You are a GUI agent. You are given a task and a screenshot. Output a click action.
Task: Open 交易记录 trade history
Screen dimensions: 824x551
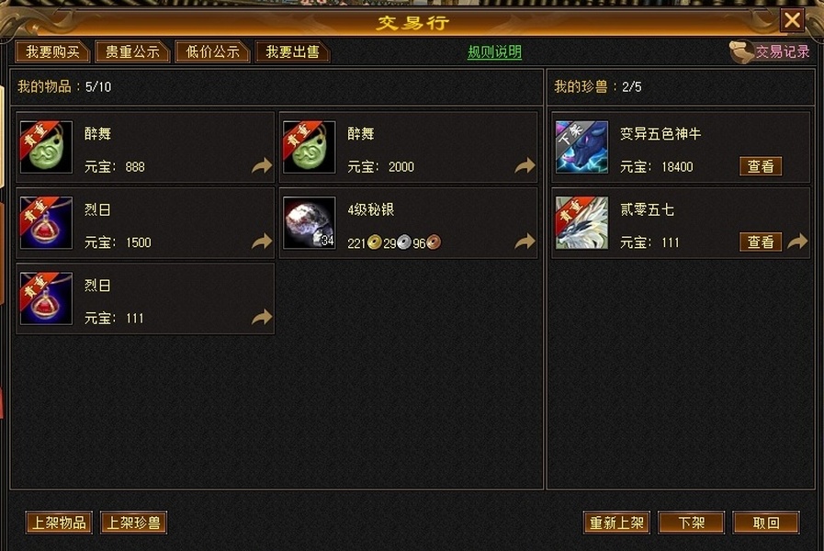770,51
